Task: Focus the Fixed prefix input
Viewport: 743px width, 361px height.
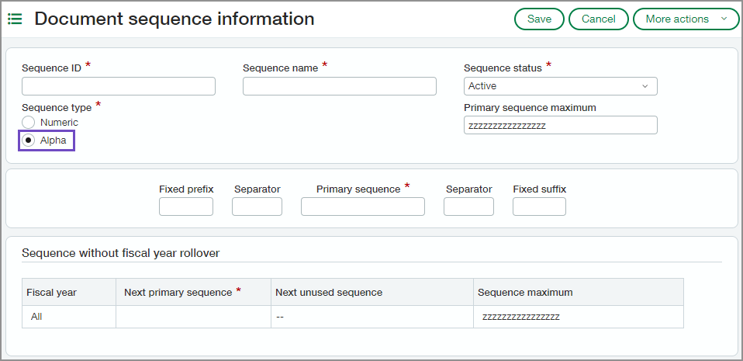Action: [x=185, y=207]
